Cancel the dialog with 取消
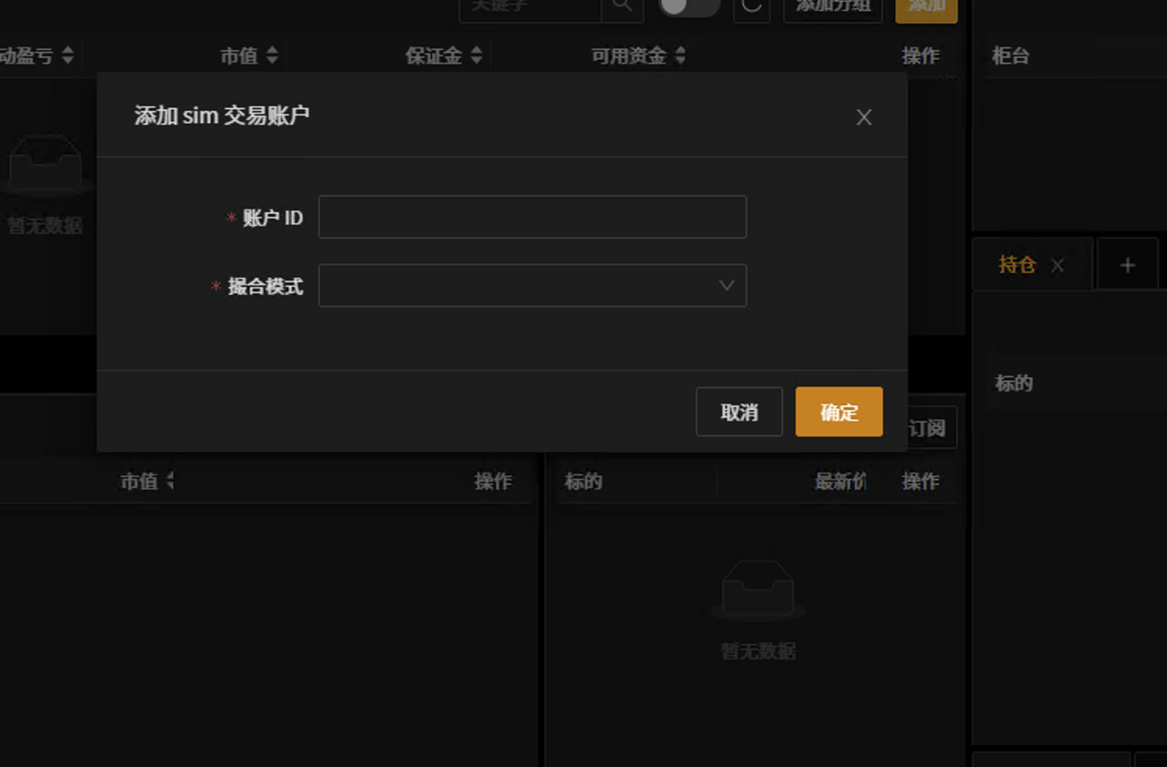 [738, 412]
